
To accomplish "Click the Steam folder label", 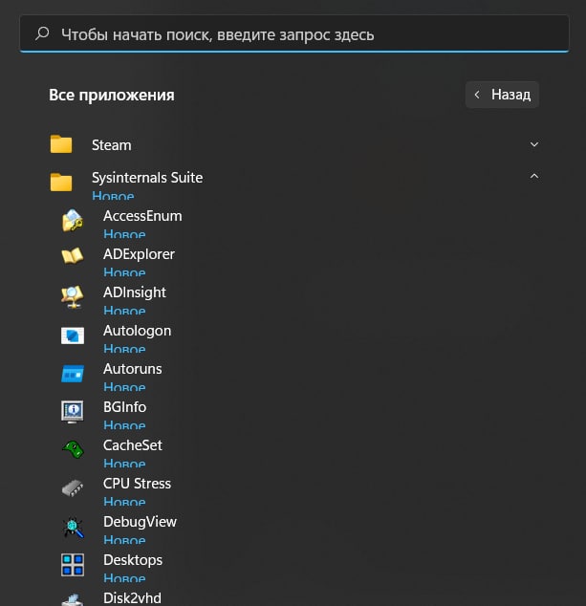I will (111, 145).
